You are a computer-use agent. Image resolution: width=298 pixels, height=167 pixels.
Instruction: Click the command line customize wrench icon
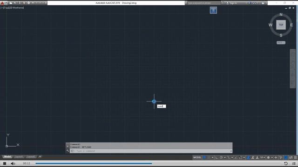point(68,151)
